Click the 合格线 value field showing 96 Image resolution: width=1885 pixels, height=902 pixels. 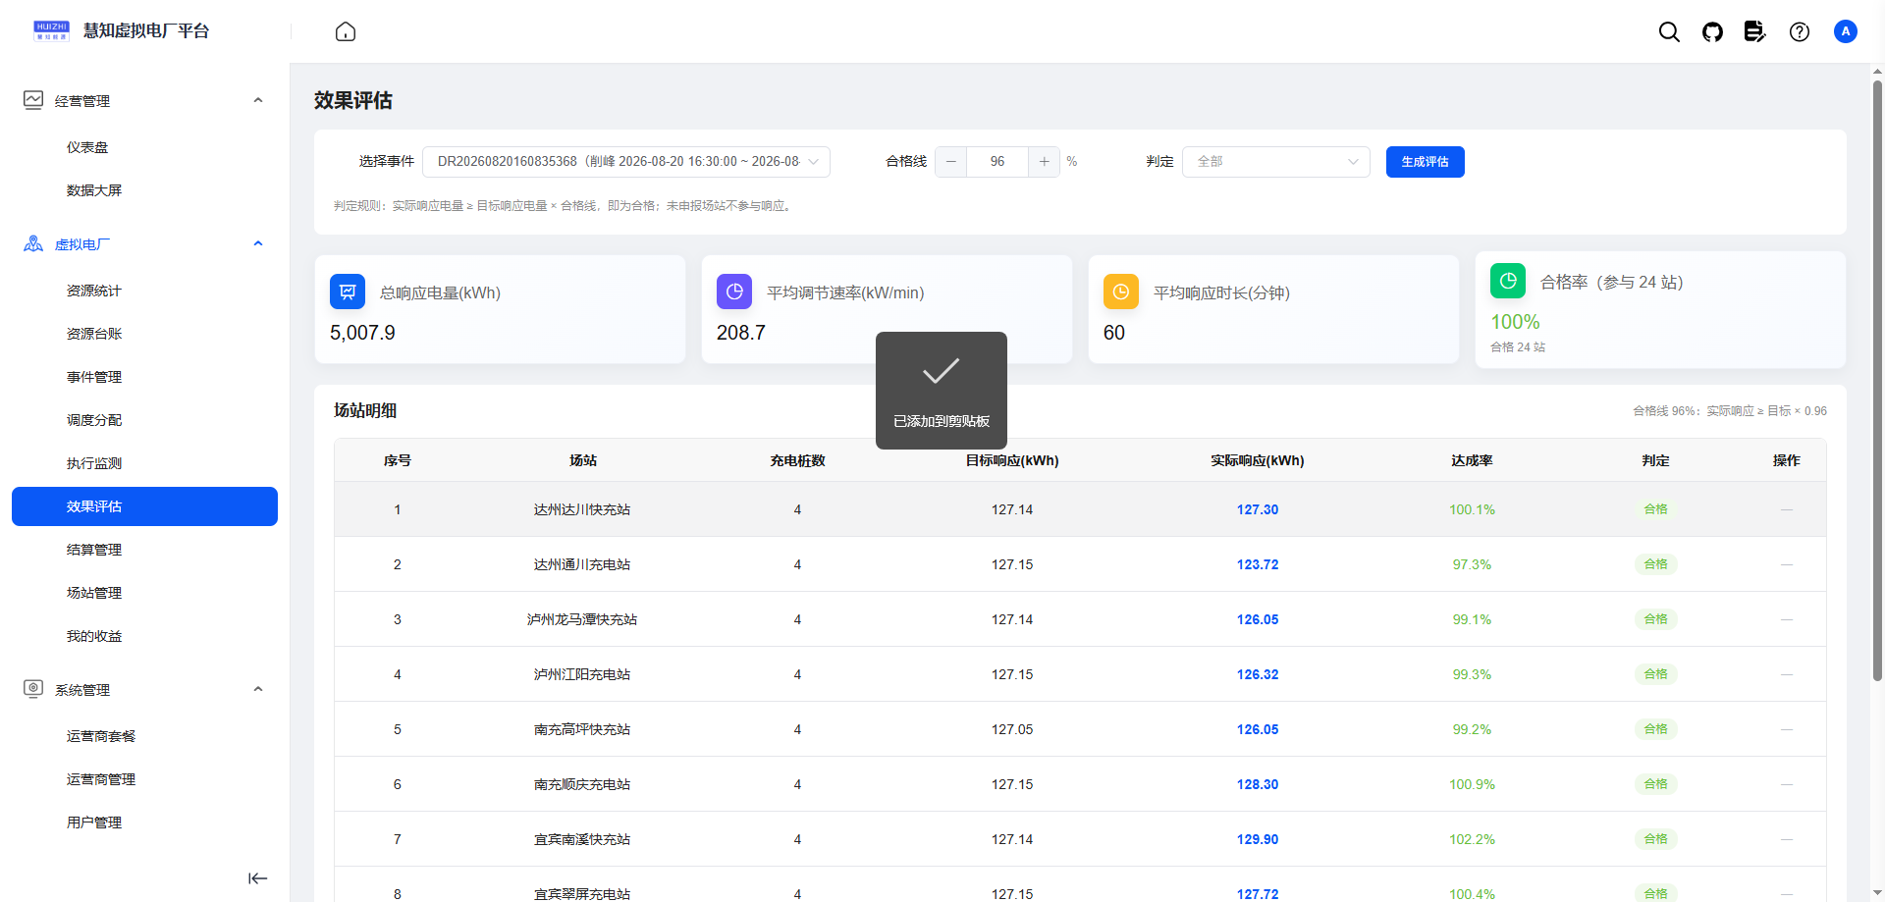[x=997, y=162]
